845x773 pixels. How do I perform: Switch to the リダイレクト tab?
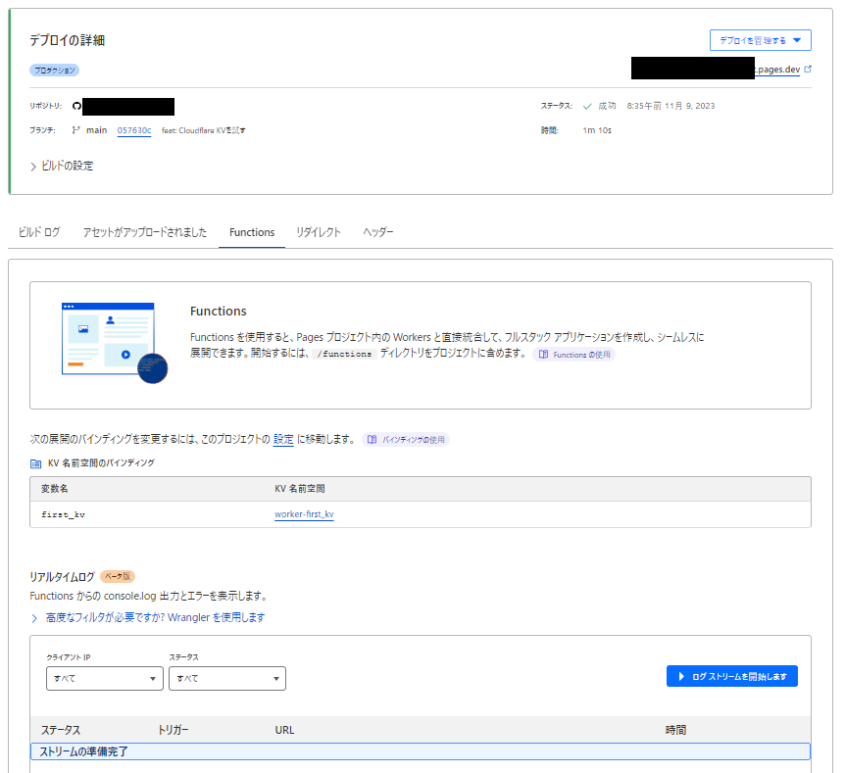click(318, 232)
